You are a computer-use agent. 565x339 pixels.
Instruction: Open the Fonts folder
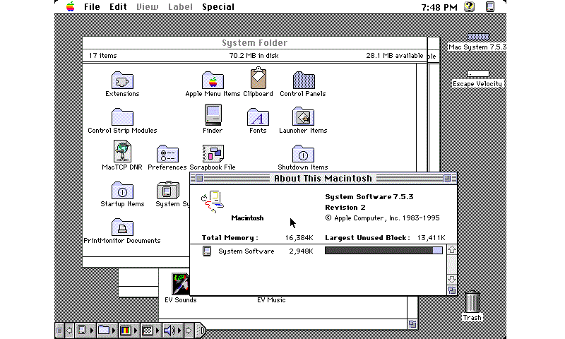click(x=258, y=117)
